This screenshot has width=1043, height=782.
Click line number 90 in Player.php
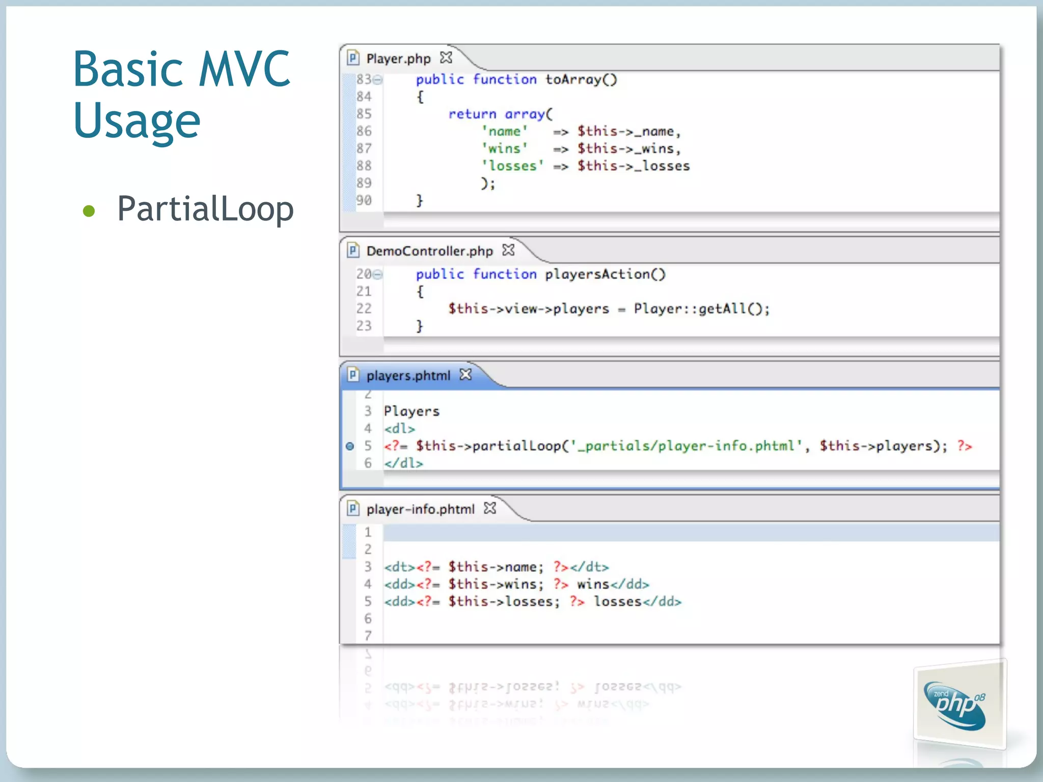(364, 201)
